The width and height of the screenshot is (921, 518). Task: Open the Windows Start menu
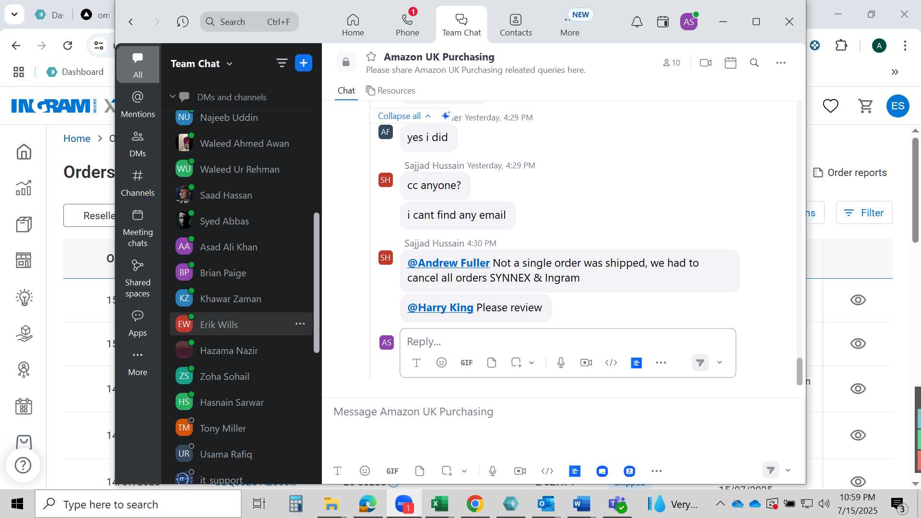(x=17, y=504)
